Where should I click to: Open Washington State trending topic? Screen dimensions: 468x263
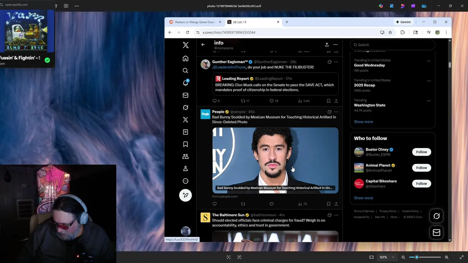tap(370, 105)
